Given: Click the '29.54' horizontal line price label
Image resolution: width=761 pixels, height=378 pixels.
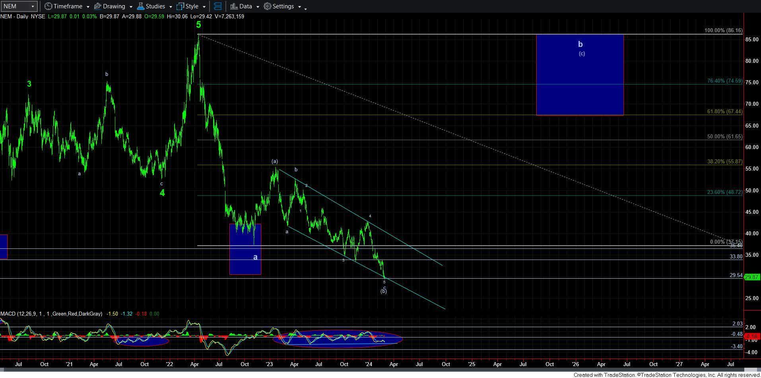Looking at the screenshot, I should click(x=736, y=275).
